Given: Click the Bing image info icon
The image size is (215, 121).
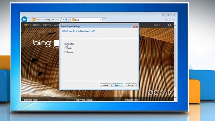Looking at the screenshot, I should tap(169, 93).
